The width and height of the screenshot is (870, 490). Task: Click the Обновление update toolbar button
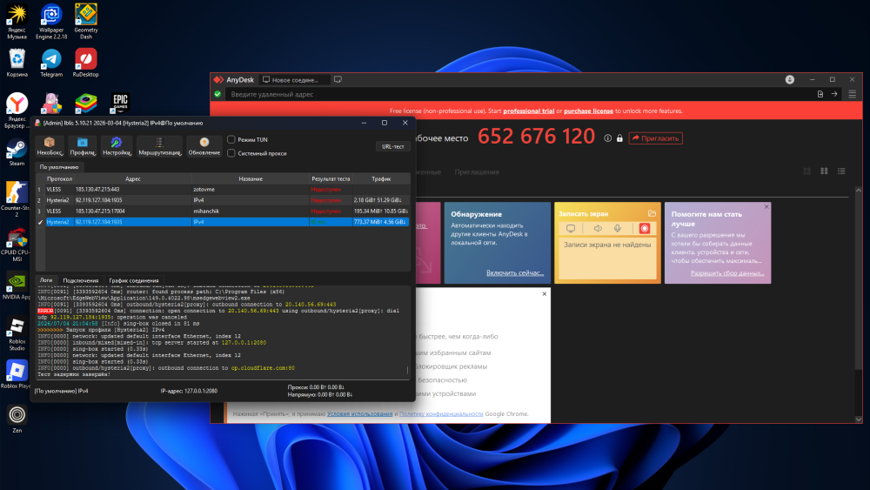click(204, 146)
